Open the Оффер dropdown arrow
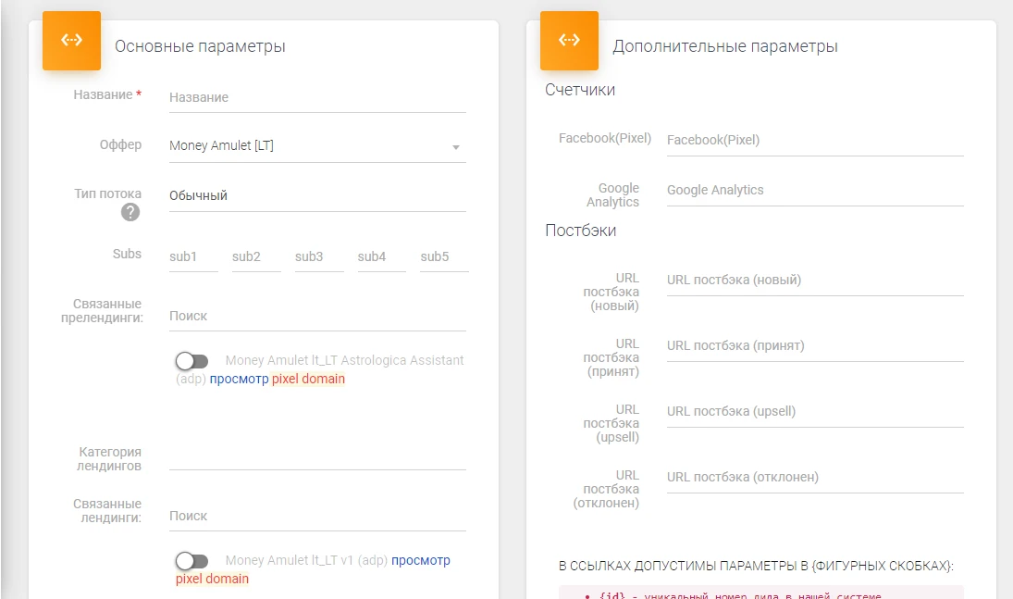 455,147
